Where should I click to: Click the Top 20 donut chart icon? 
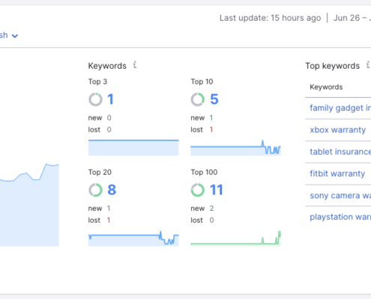pos(95,190)
